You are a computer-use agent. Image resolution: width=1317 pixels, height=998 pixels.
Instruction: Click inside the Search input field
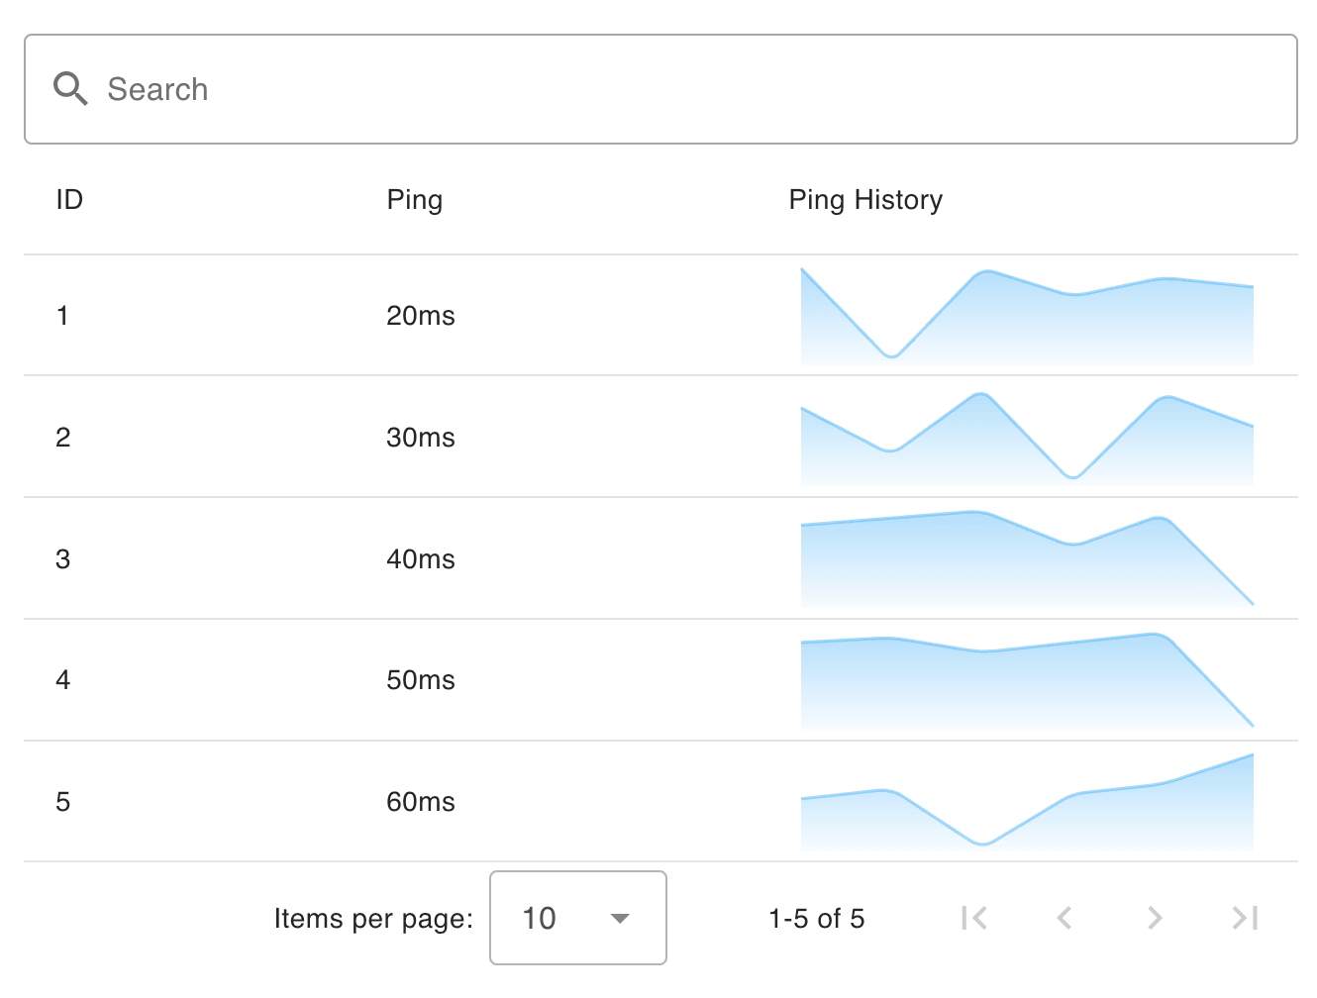point(396,89)
